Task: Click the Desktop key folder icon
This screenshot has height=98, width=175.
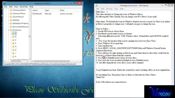Action: pos(11,20)
